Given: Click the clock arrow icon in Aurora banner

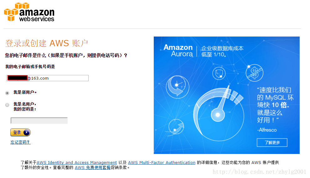Looking at the screenshot, I should click(x=177, y=87).
